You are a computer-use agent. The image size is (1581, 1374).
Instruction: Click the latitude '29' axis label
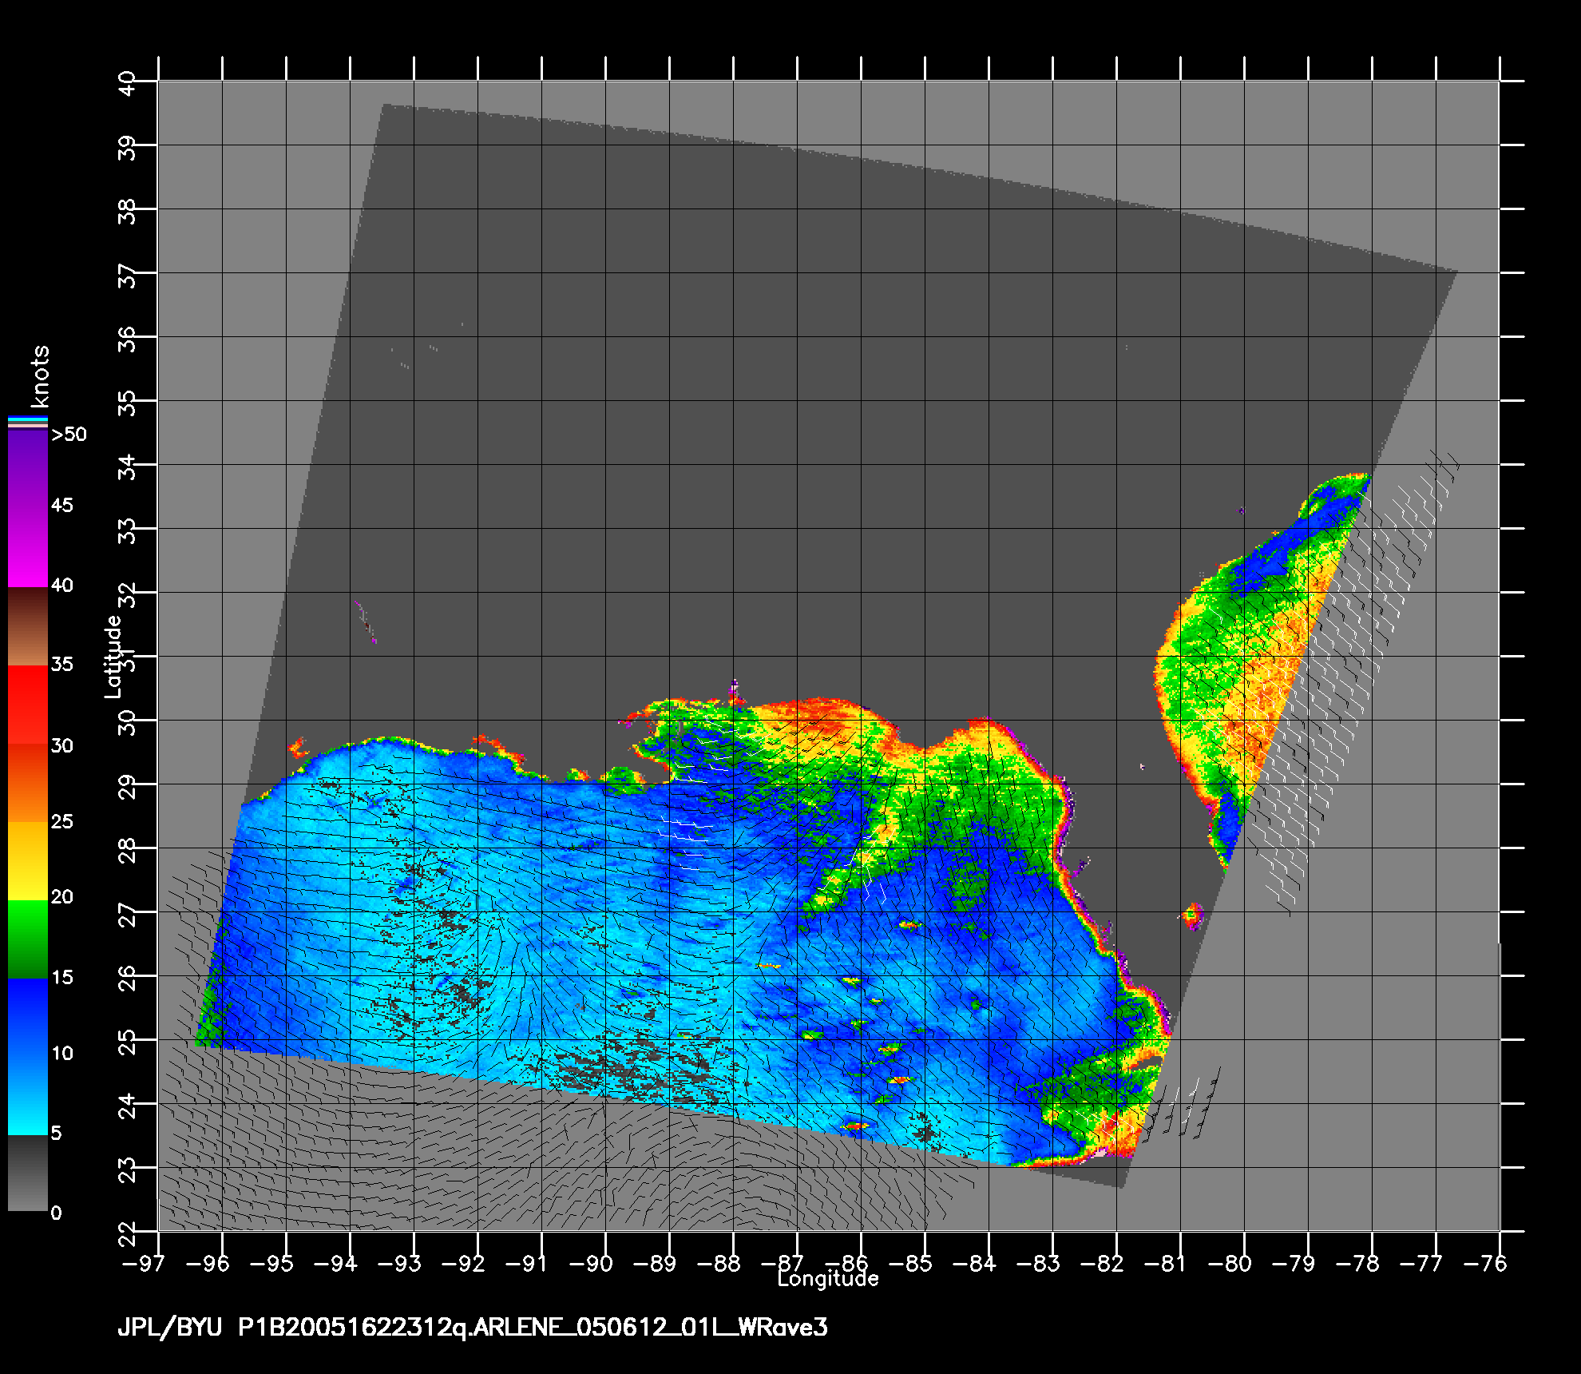[127, 786]
